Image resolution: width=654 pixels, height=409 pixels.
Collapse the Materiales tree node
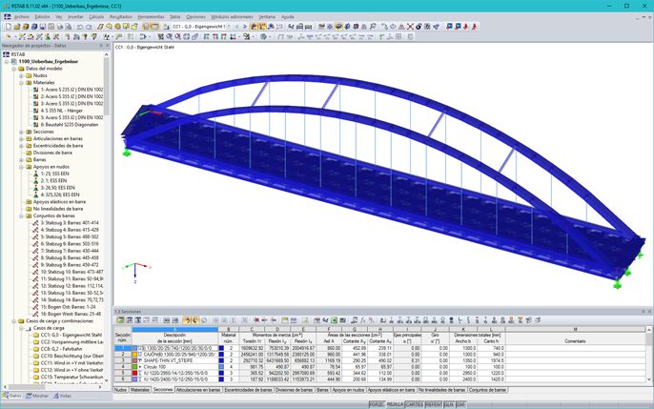[21, 83]
